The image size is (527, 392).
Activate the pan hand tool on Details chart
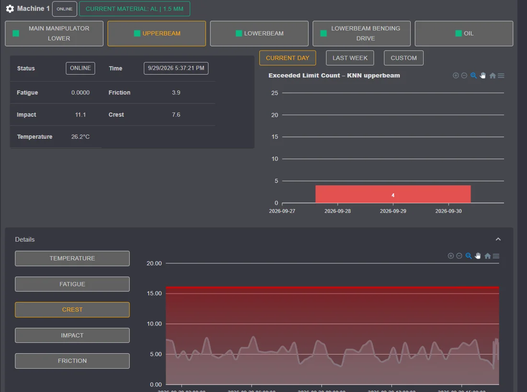(478, 256)
